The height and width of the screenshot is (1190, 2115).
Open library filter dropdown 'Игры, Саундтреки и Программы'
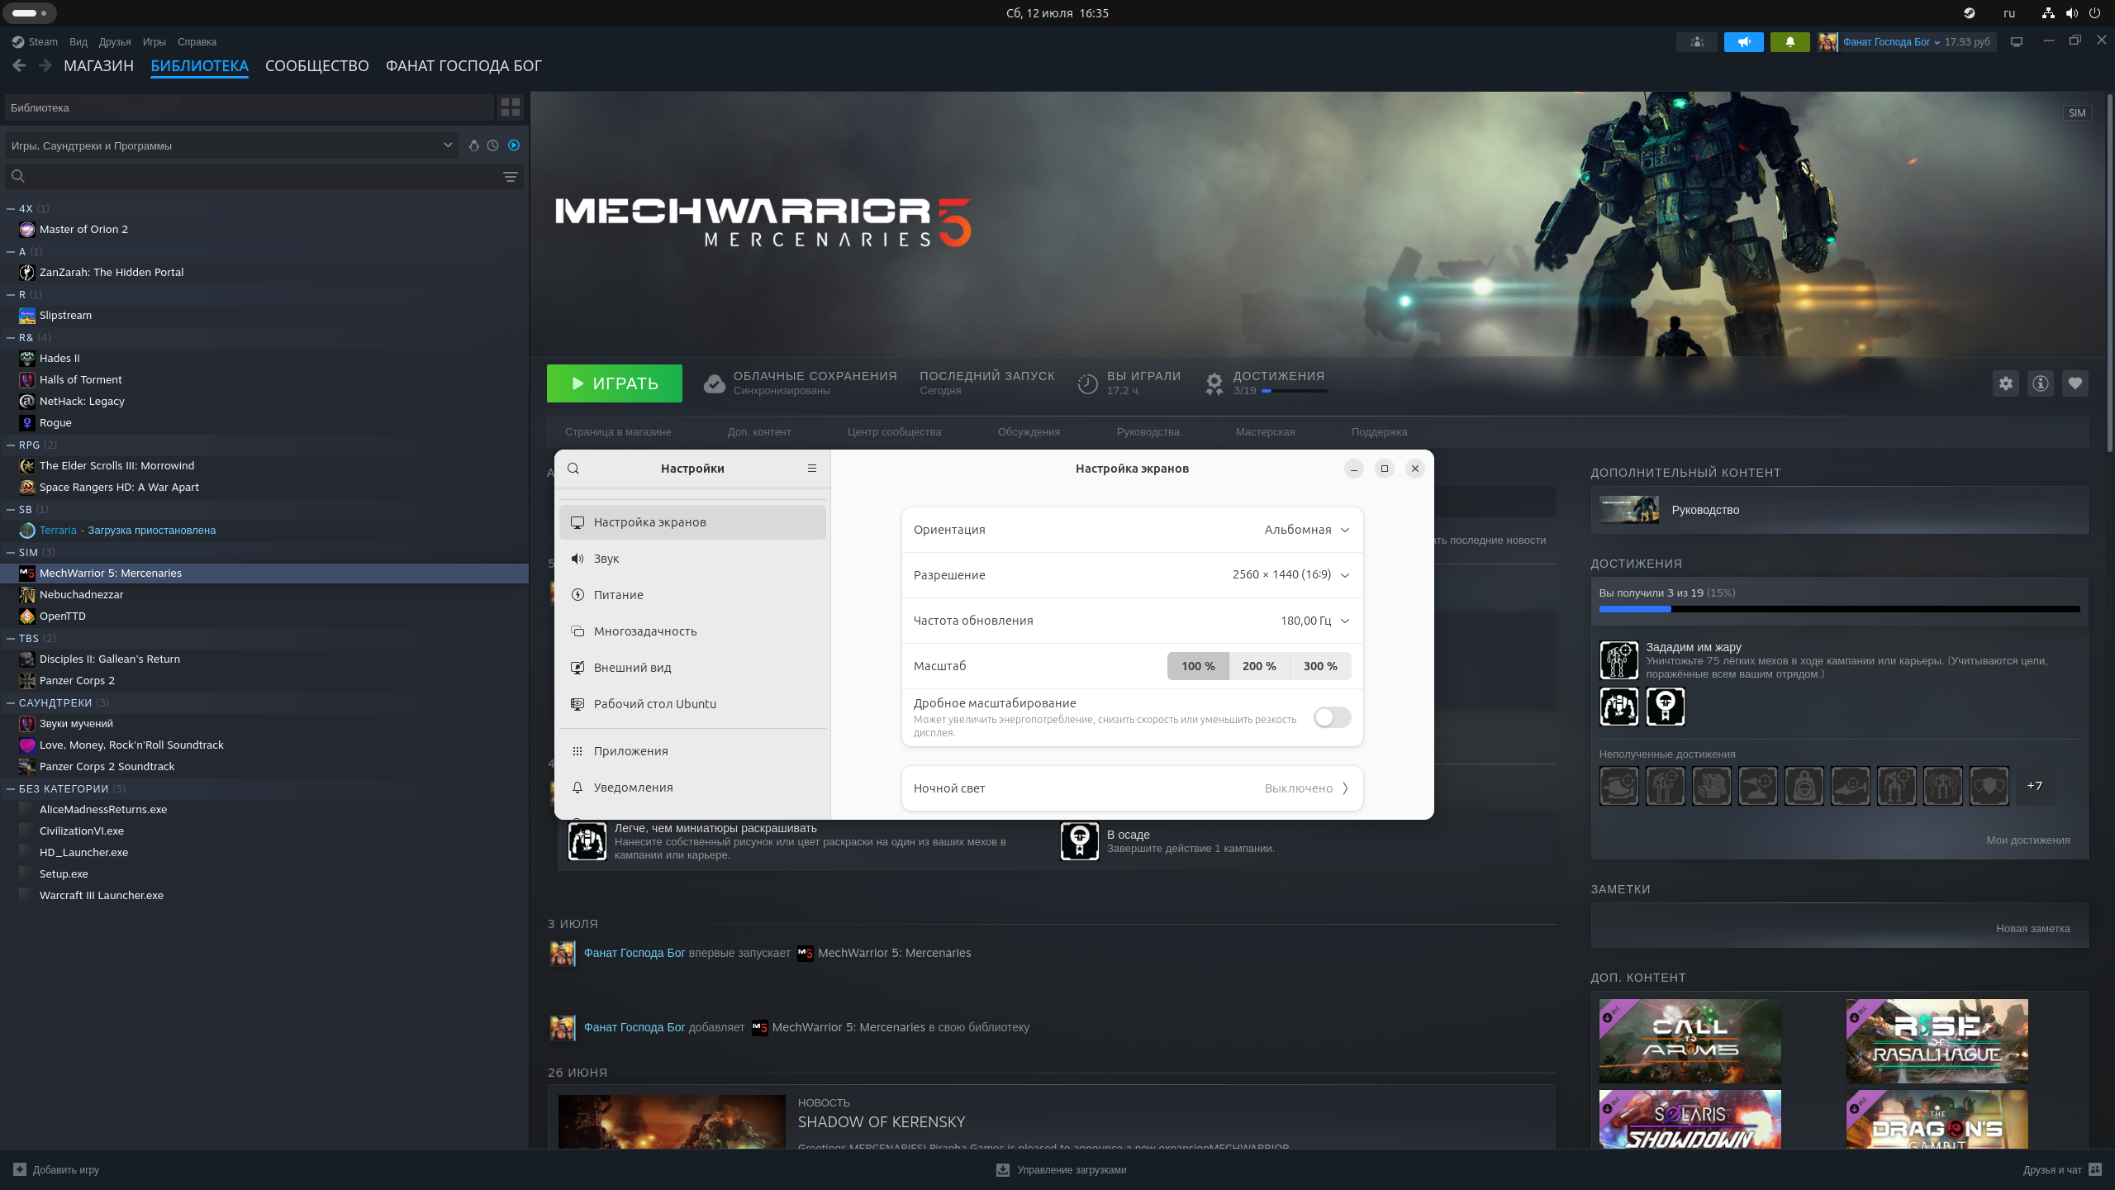click(232, 145)
